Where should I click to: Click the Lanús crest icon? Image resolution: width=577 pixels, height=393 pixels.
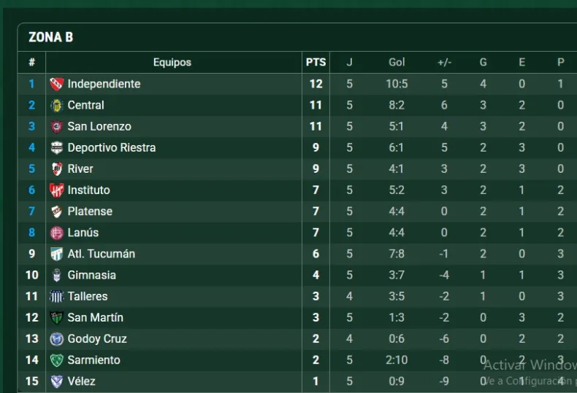pyautogui.click(x=56, y=233)
